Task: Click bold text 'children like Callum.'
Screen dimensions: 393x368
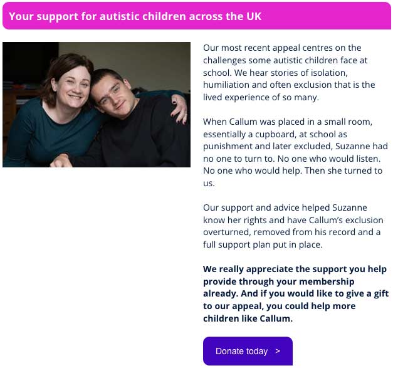Action: (x=248, y=318)
